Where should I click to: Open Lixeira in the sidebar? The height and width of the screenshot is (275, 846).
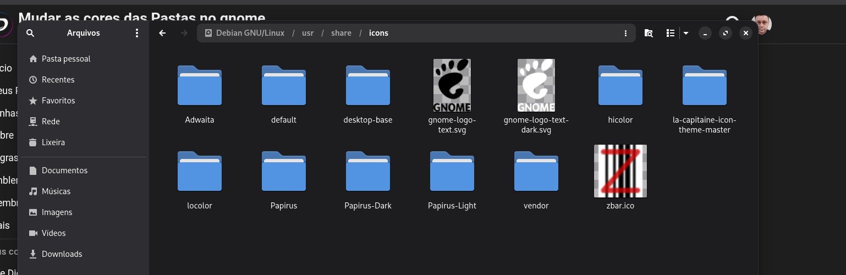(53, 142)
